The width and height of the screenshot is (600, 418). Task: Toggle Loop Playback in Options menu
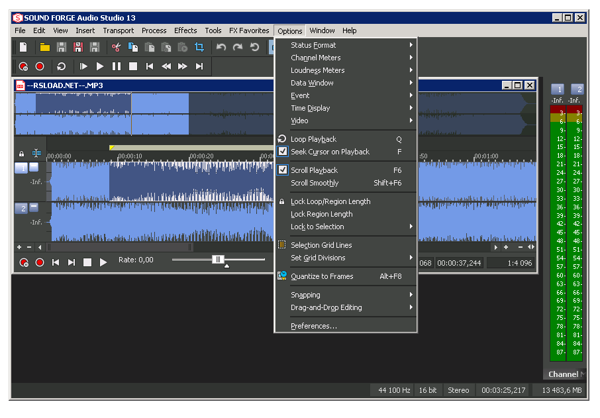pos(313,139)
